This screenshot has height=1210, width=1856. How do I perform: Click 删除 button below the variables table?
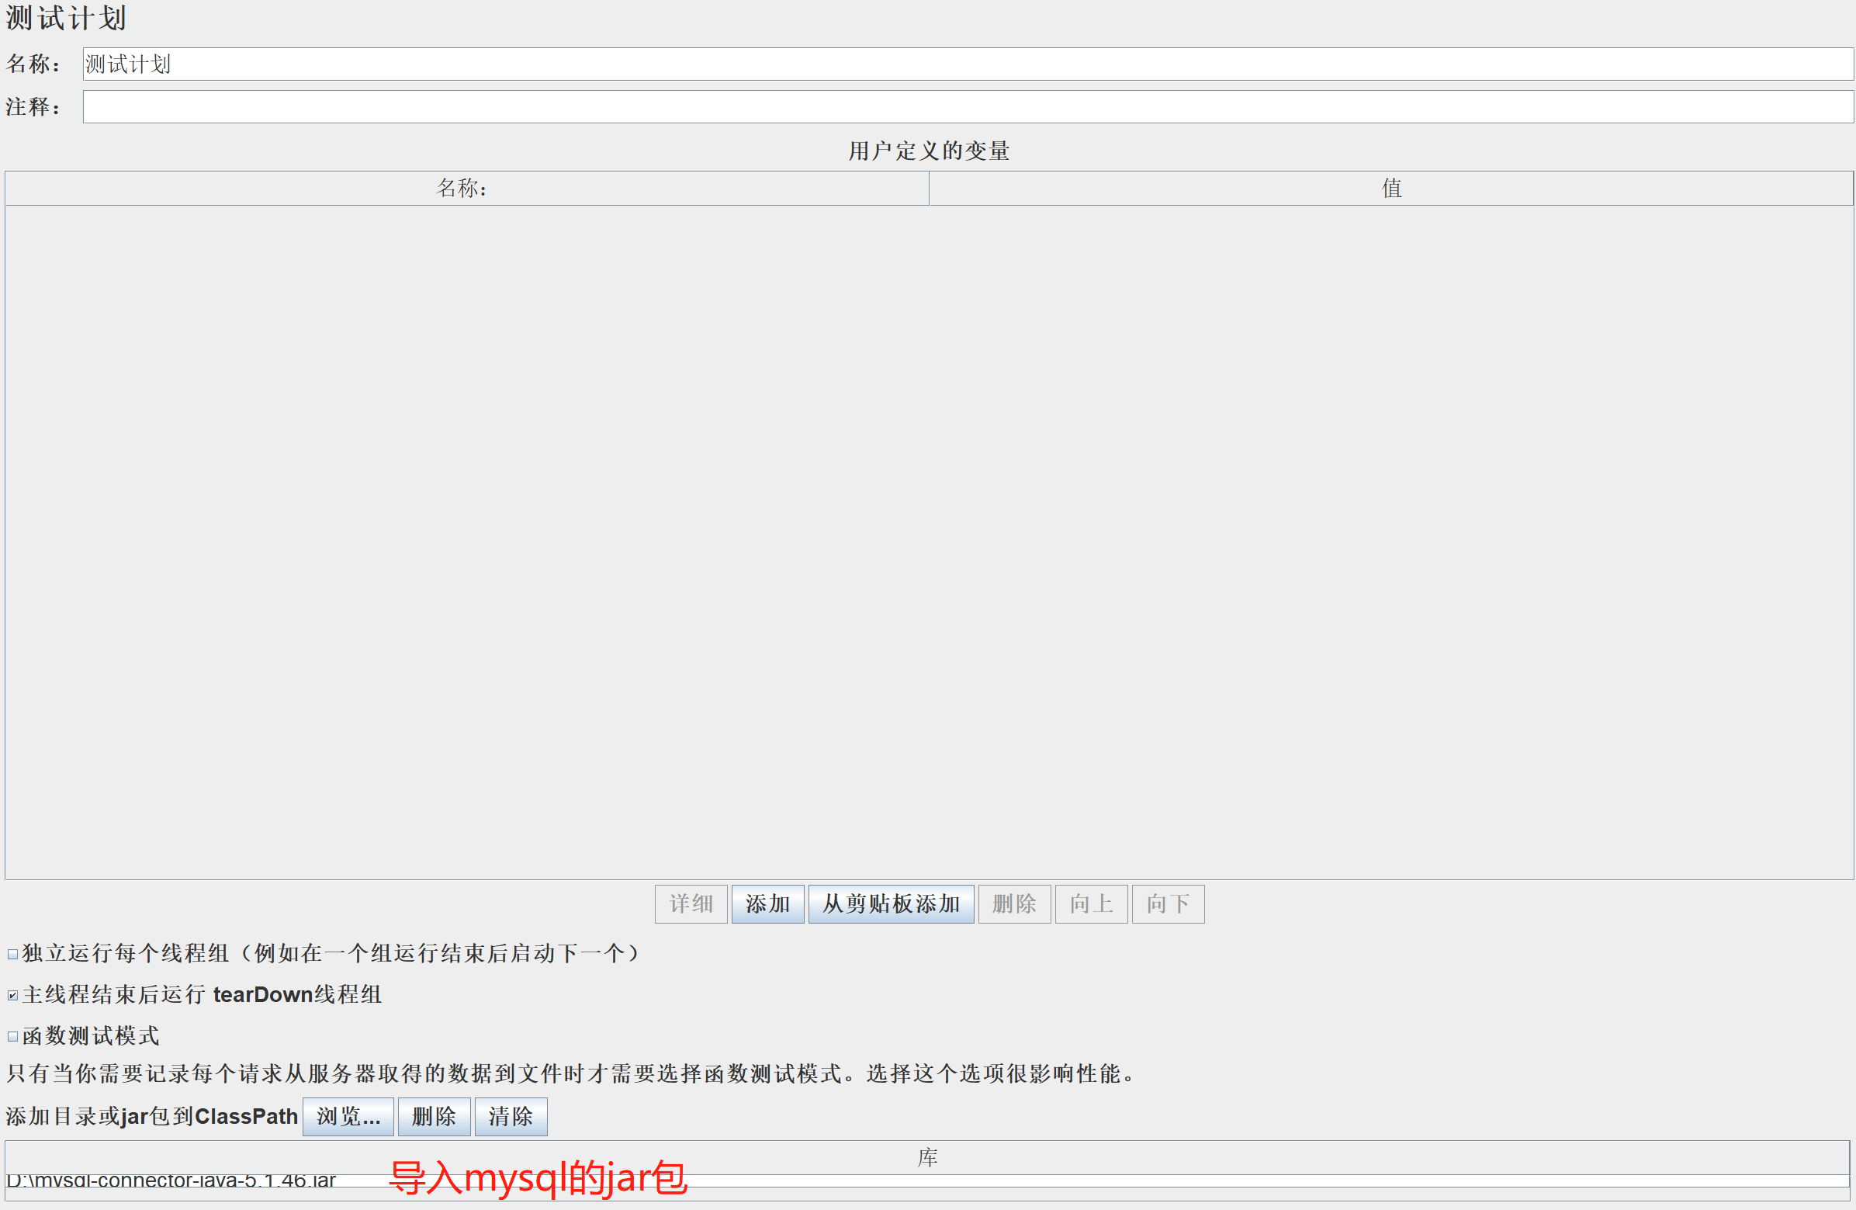point(1014,904)
